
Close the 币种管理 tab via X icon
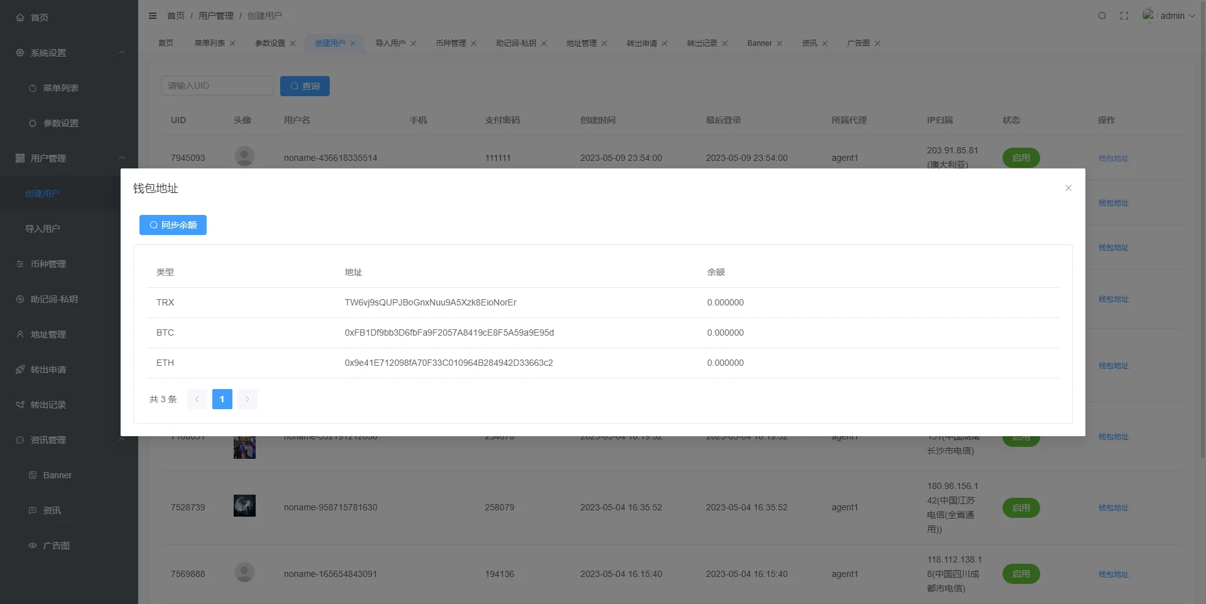tap(474, 43)
